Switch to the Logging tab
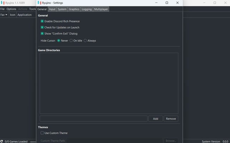This screenshot has width=230, height=143. pos(87,9)
